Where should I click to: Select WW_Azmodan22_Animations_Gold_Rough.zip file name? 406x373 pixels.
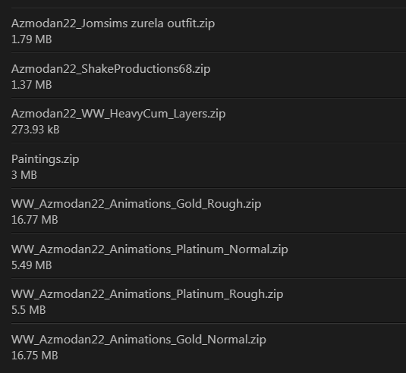coord(136,204)
